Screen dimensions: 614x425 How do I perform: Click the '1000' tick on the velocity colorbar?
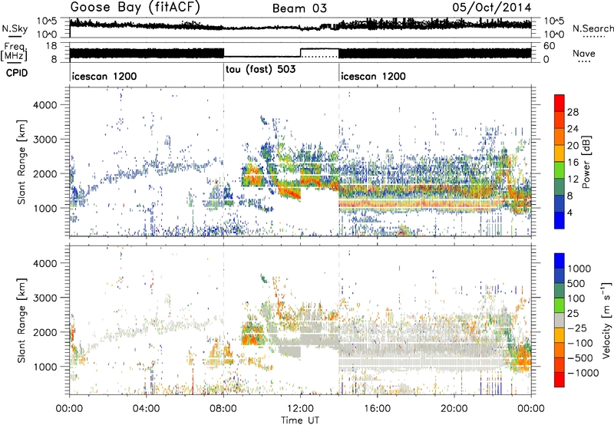coord(579,269)
